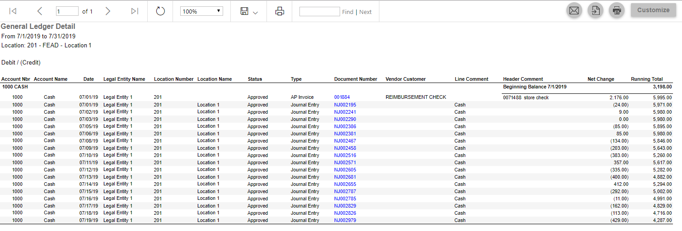Open journal entry NJ002290
Image resolution: width=682 pixels, height=231 pixels.
pos(345,119)
